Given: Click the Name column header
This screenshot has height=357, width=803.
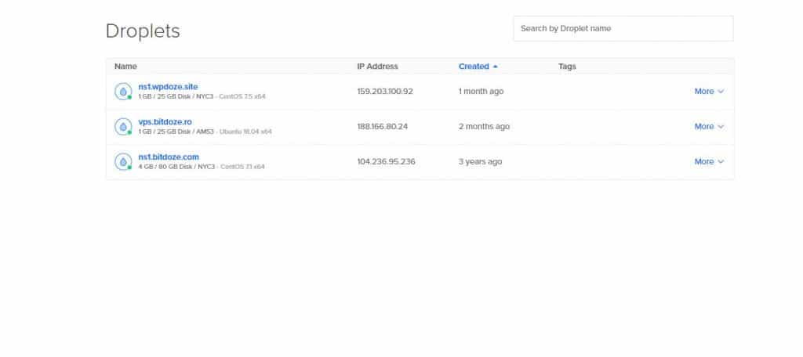Looking at the screenshot, I should tap(125, 67).
